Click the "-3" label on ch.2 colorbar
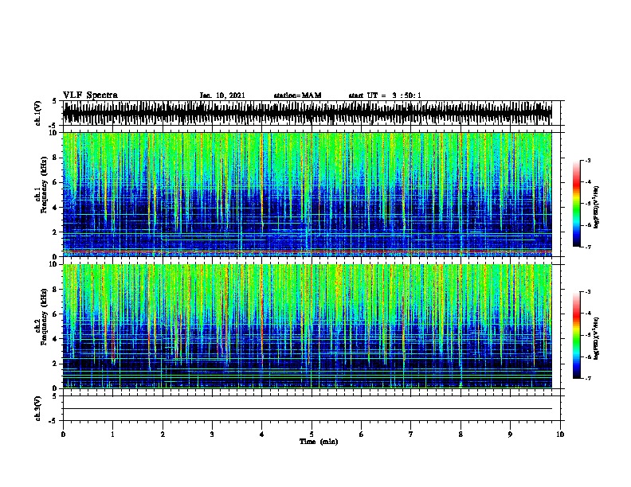The width and height of the screenshot is (631, 487). point(588,292)
